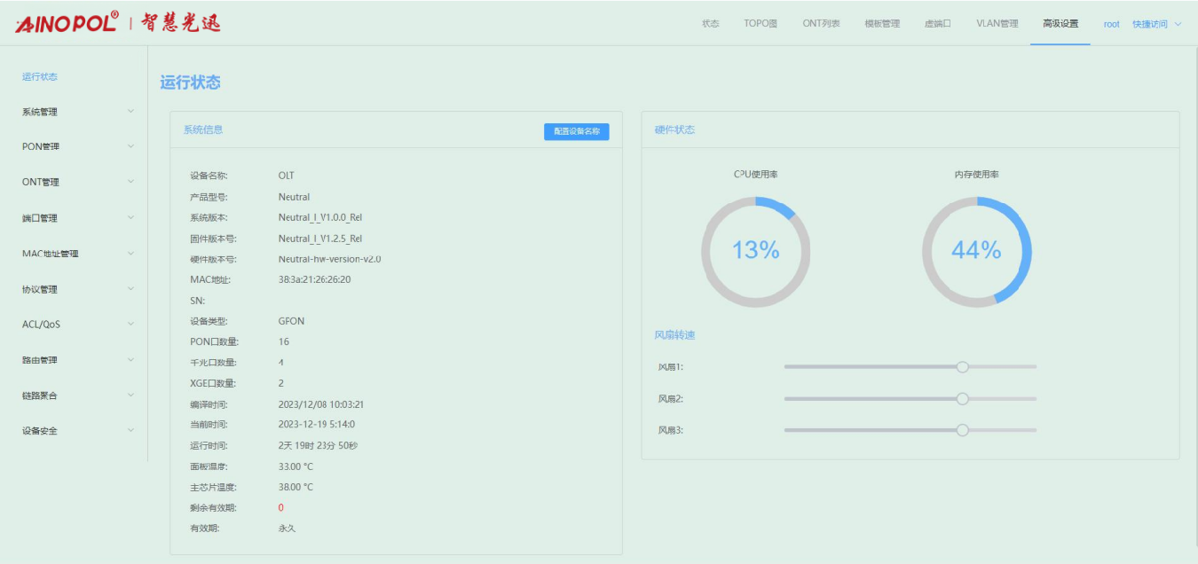Click the arrow icon next to ACL/QoS
Viewport: 1198px width, 564px height.
(131, 325)
